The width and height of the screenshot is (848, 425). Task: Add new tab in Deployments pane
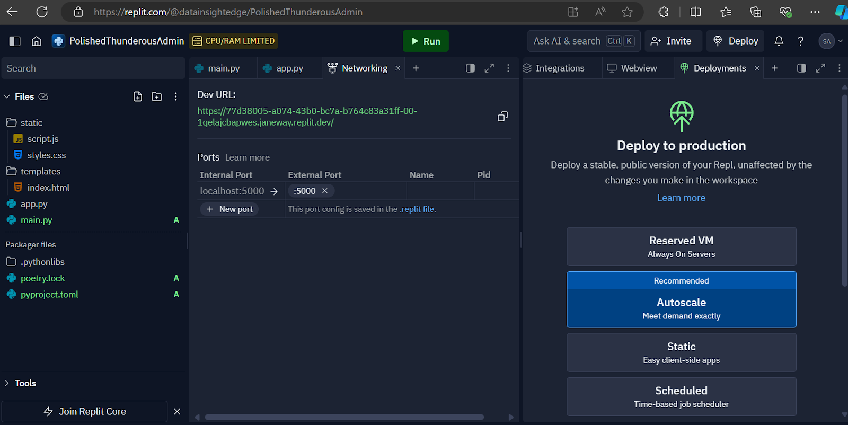pos(774,68)
